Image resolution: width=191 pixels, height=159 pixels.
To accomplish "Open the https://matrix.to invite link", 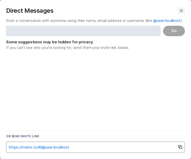I will click(39, 147).
